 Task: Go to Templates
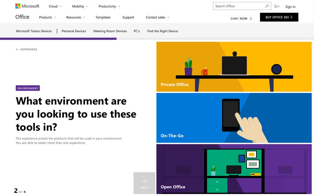(x=103, y=17)
